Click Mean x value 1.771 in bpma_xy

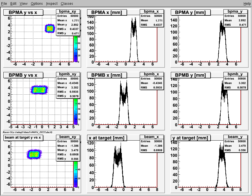pos(75,20)
